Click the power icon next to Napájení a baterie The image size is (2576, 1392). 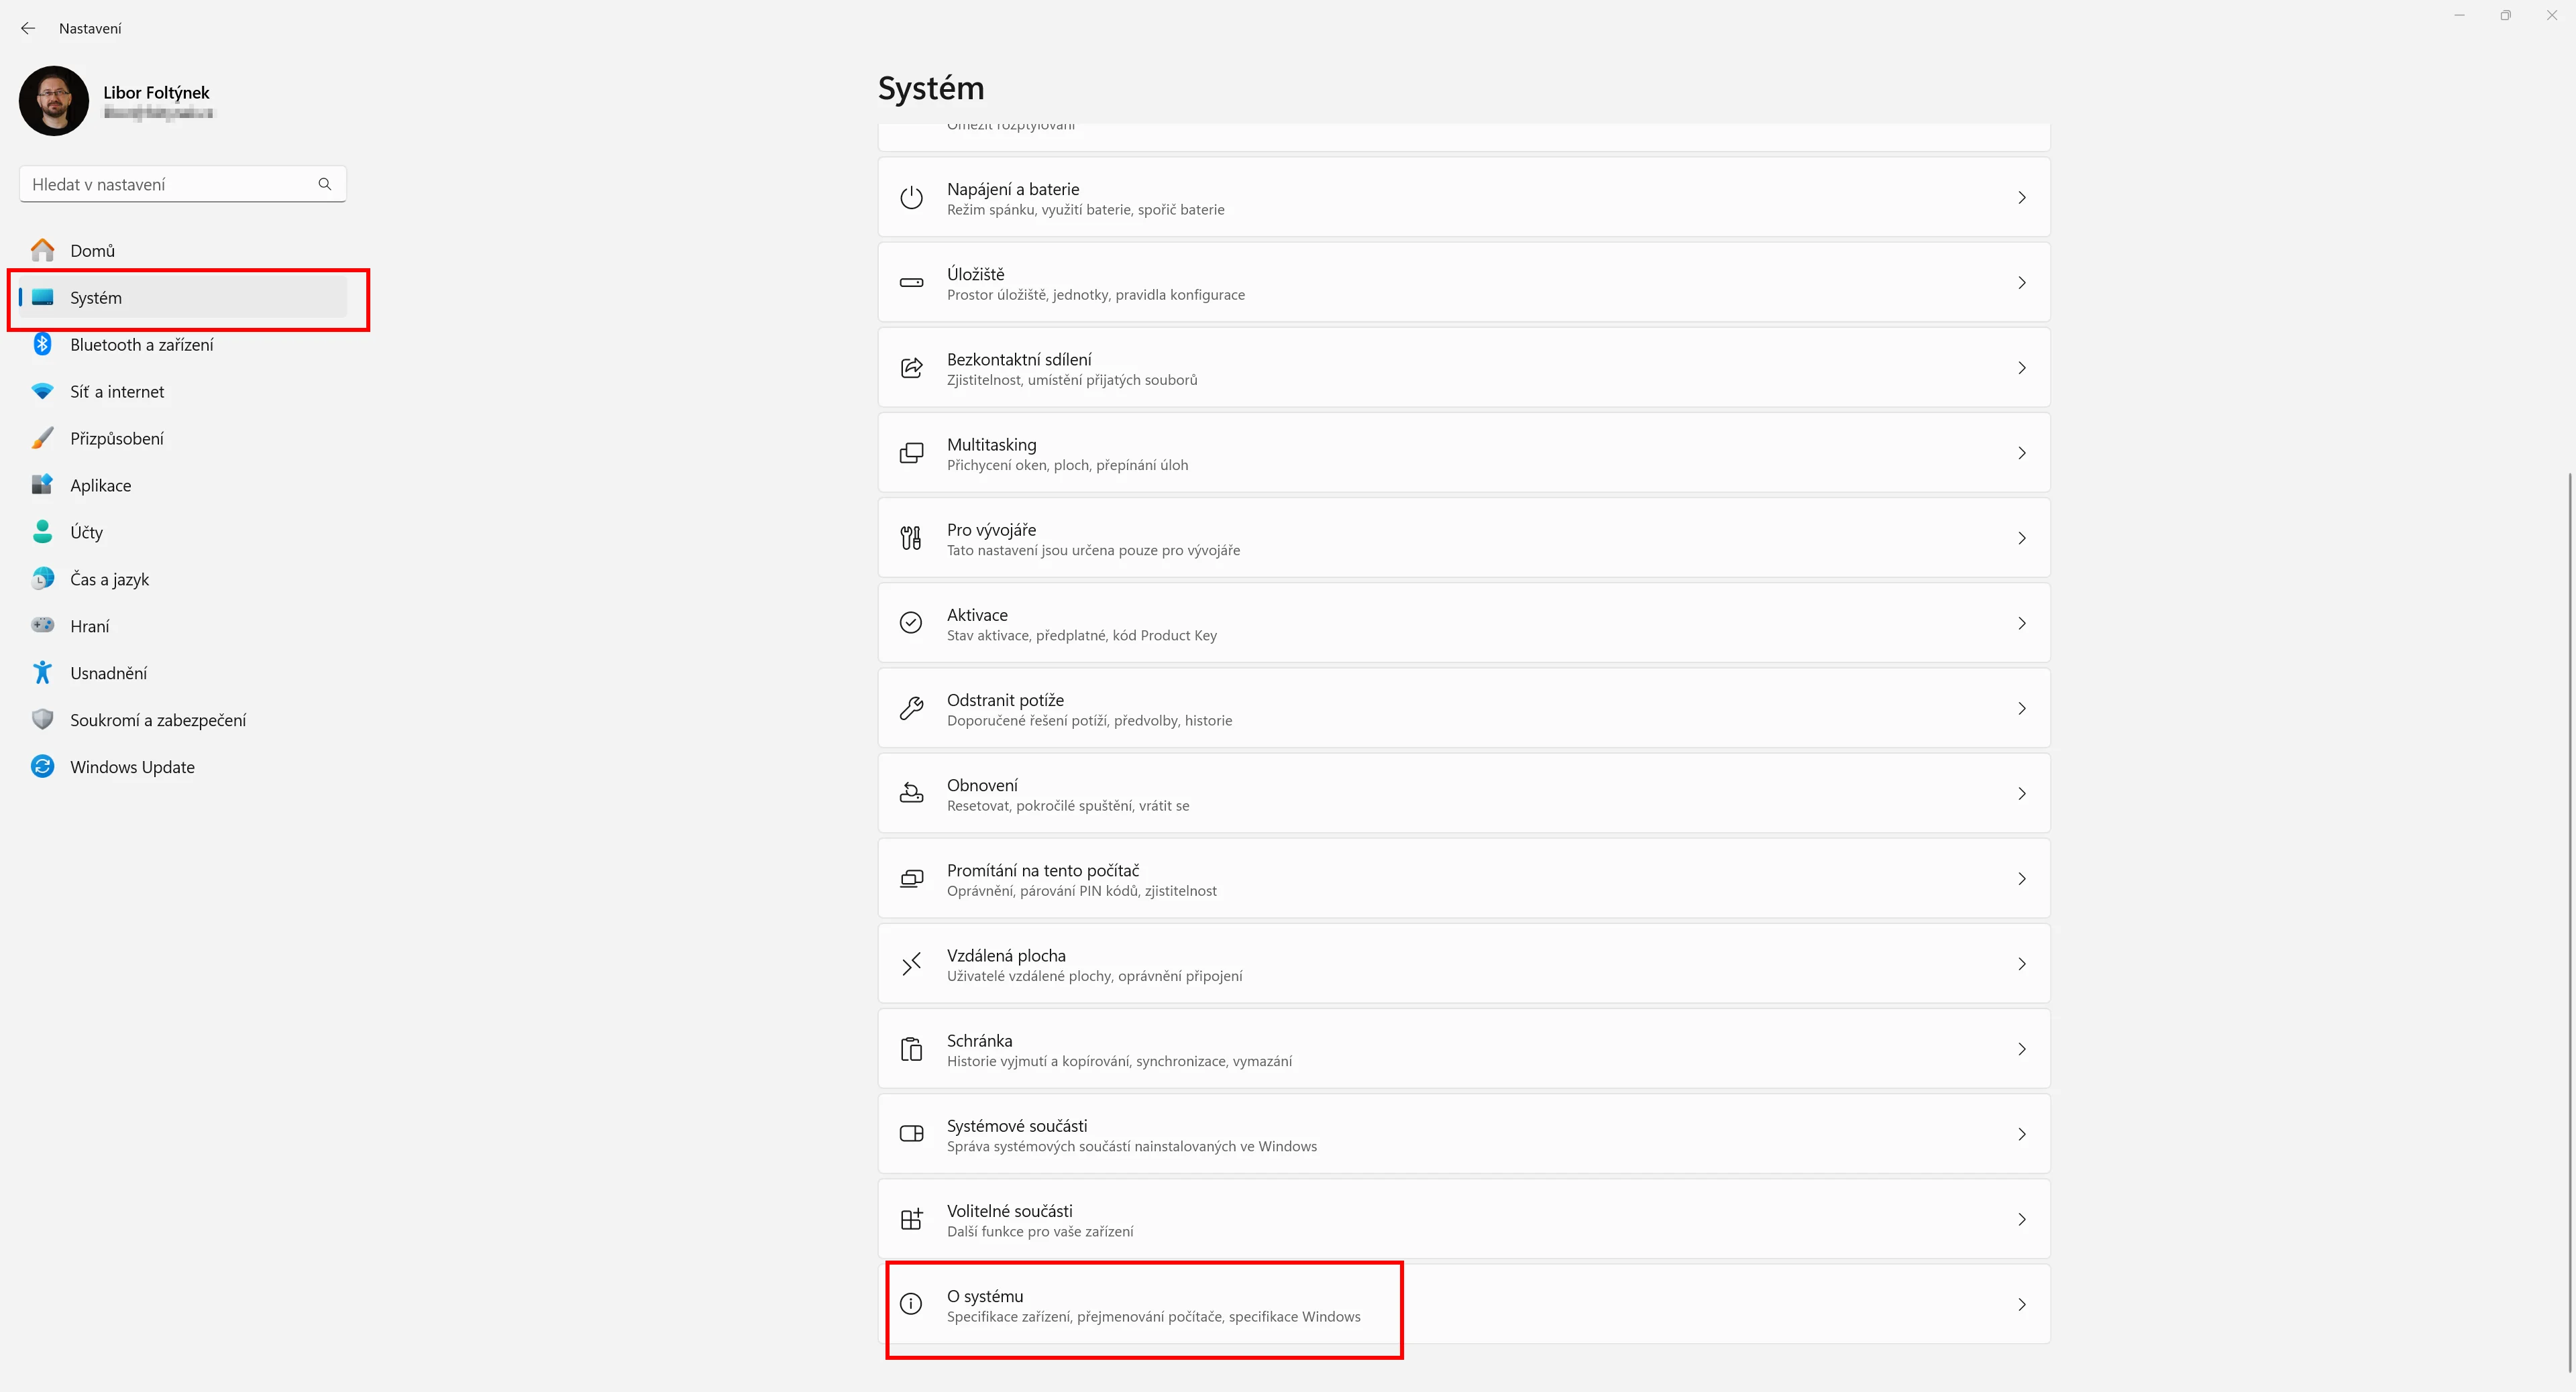pyautogui.click(x=911, y=198)
